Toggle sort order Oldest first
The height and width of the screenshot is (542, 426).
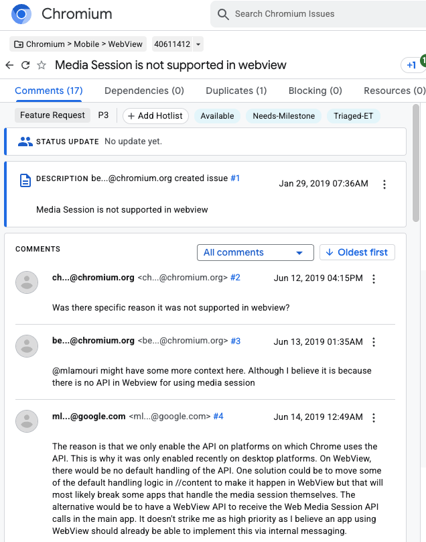(357, 252)
